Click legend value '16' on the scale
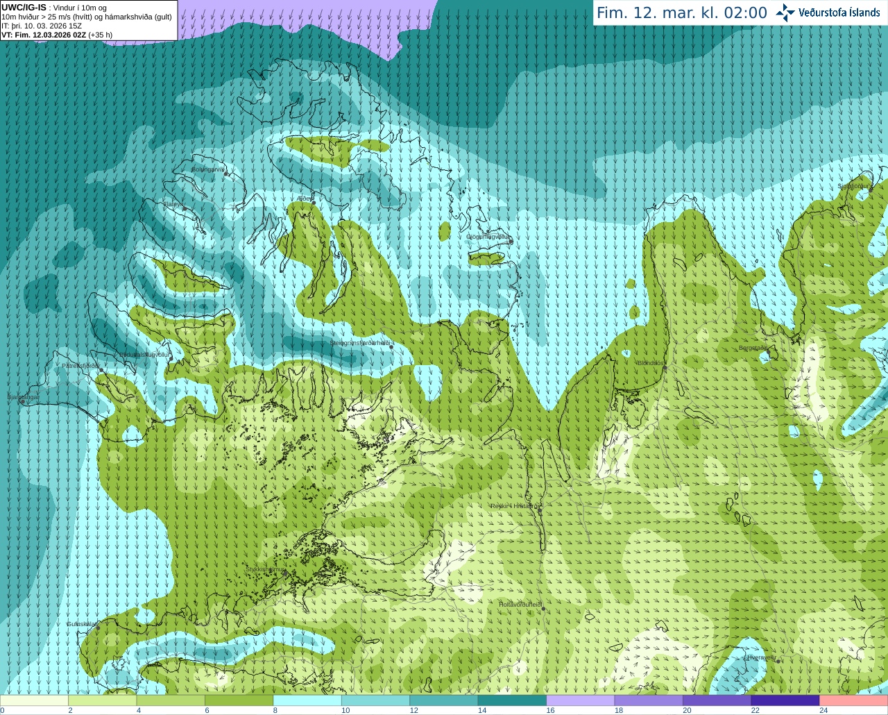The image size is (888, 715). pyautogui.click(x=550, y=710)
